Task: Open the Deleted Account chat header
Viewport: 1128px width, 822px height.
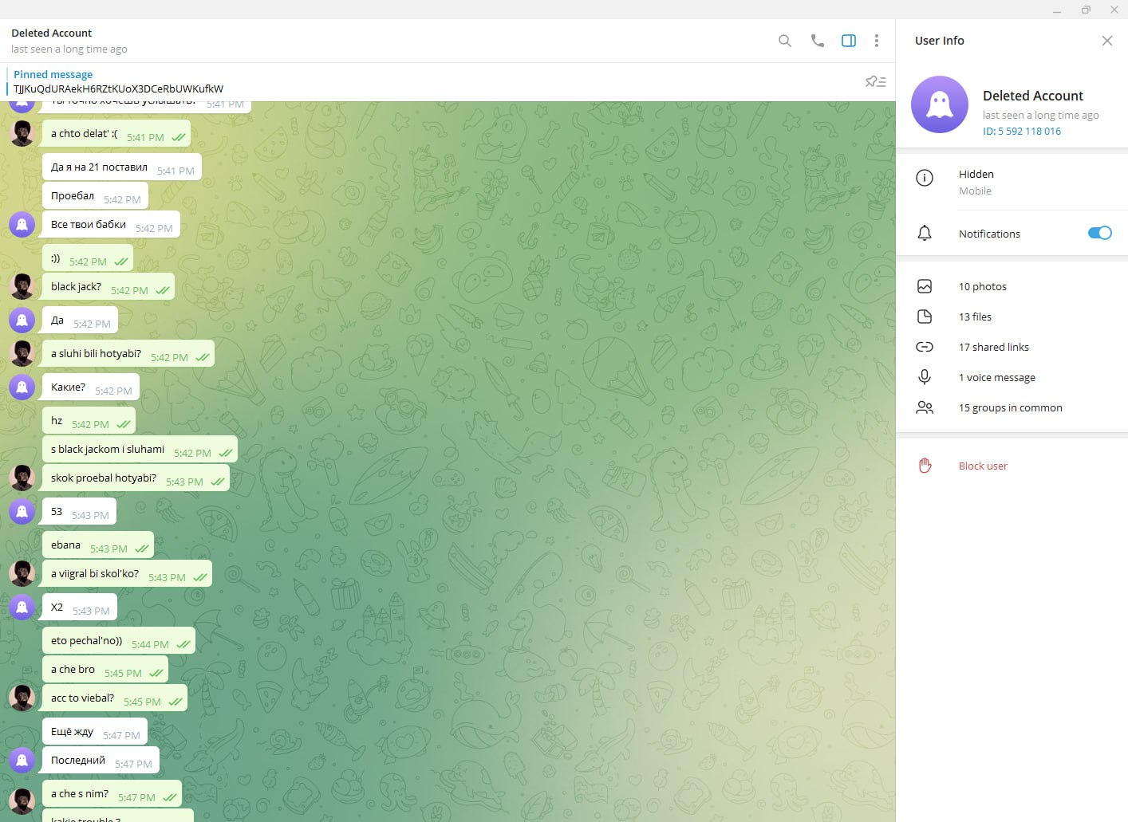Action: [x=69, y=41]
